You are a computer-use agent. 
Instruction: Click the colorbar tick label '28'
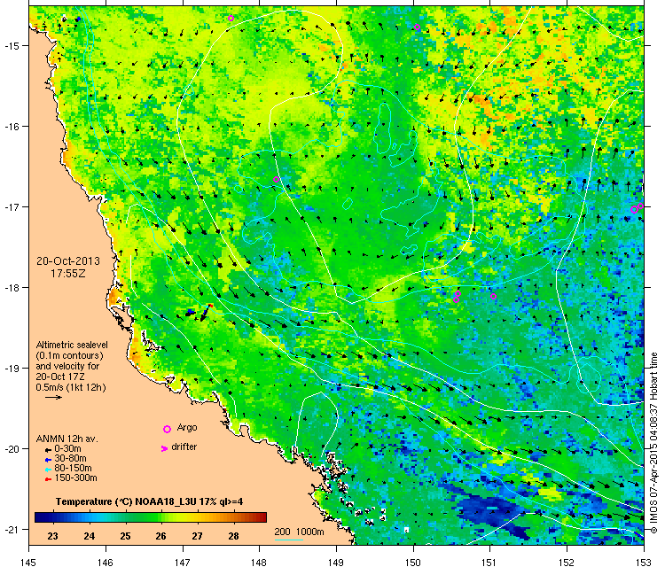234,536
